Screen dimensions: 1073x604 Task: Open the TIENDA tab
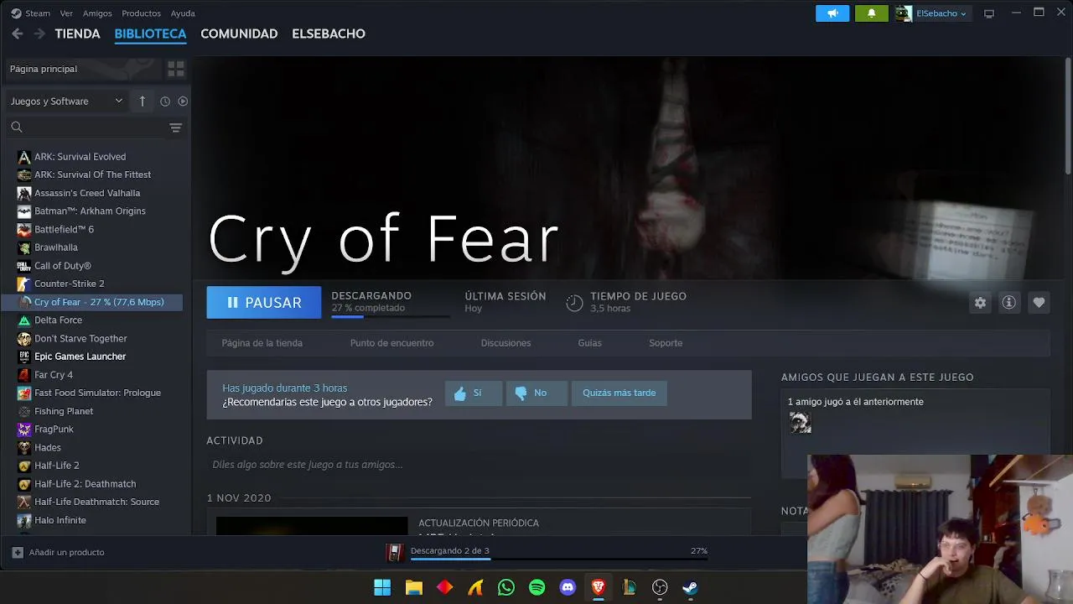(x=77, y=34)
